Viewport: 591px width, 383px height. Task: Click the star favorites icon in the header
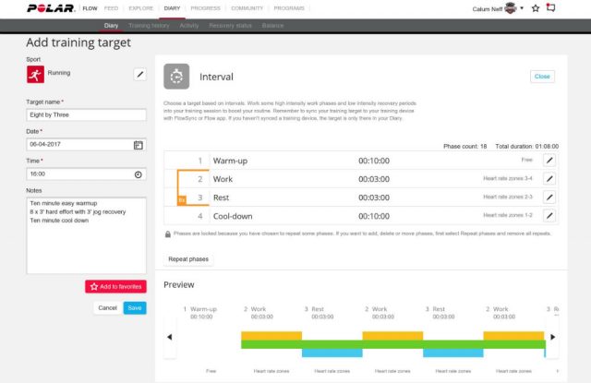[x=536, y=8]
